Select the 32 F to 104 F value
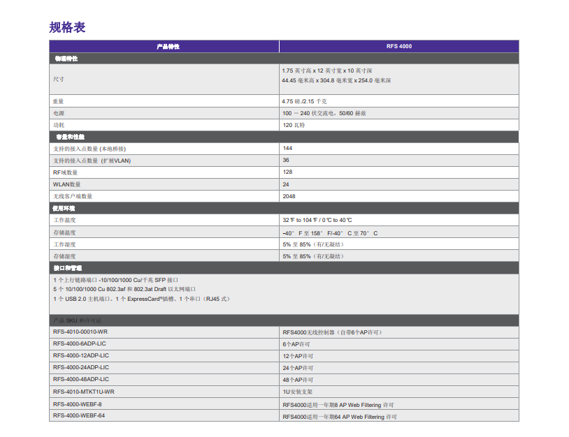Image resolution: width=569 pixels, height=437 pixels. pyautogui.click(x=317, y=221)
